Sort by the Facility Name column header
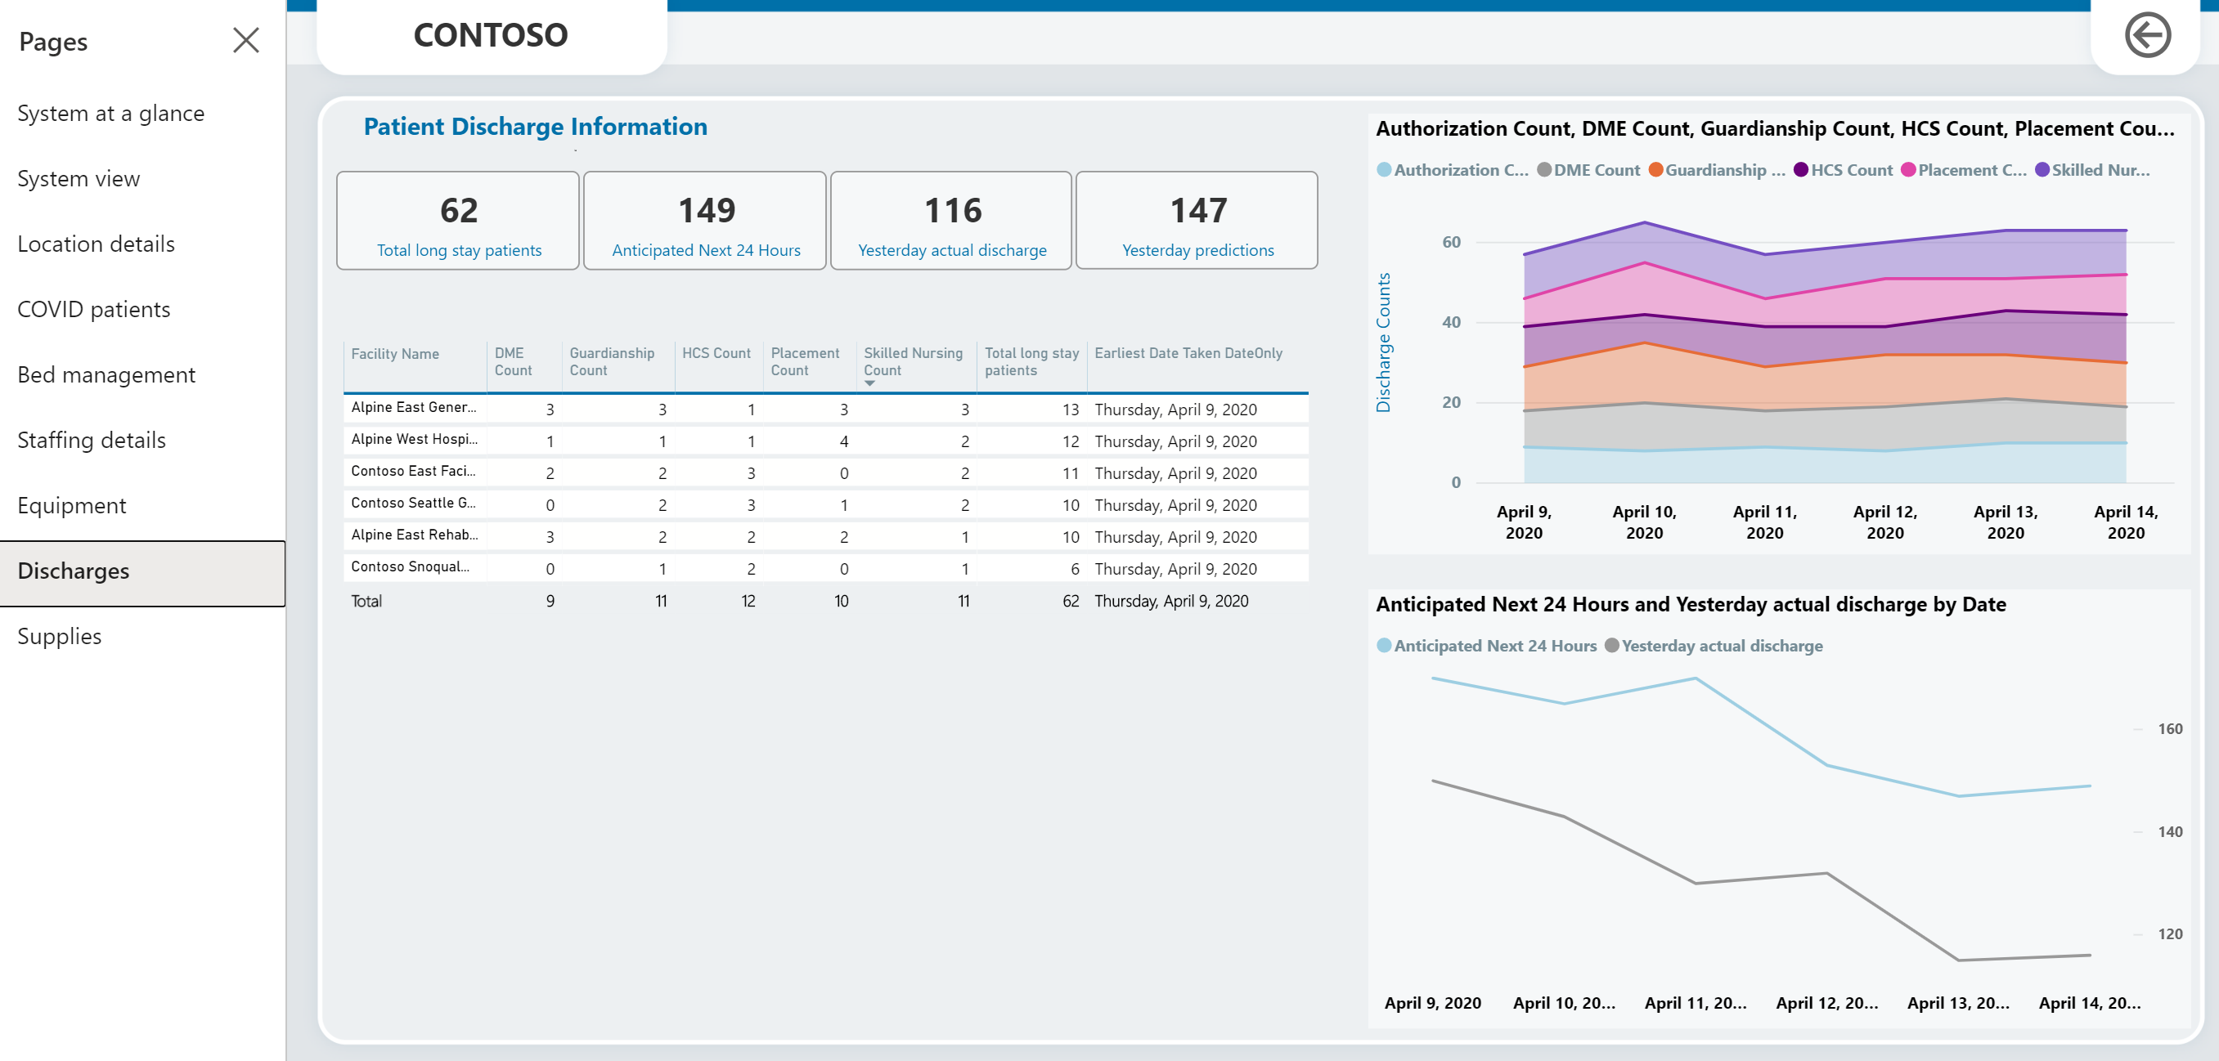 pyautogui.click(x=394, y=354)
